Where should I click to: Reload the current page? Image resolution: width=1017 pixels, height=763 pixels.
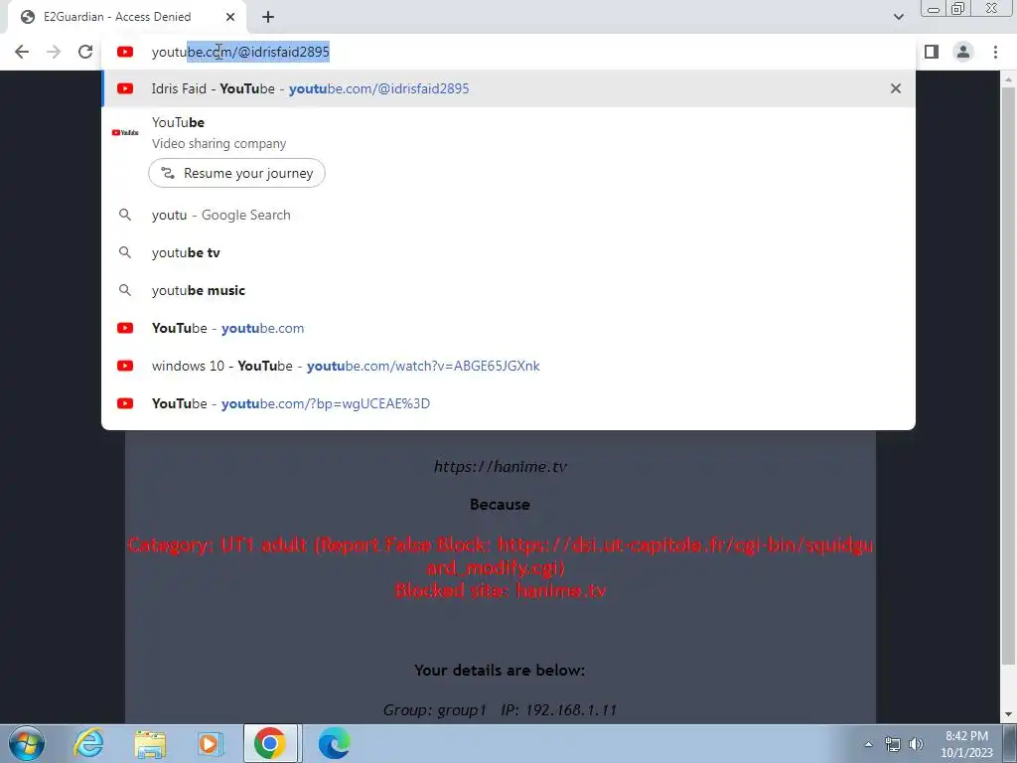(x=85, y=52)
